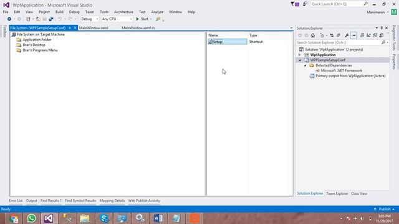399x224 pixels.
Task: Switch to the MainWindow.xaml.cs tab
Action: (x=138, y=28)
